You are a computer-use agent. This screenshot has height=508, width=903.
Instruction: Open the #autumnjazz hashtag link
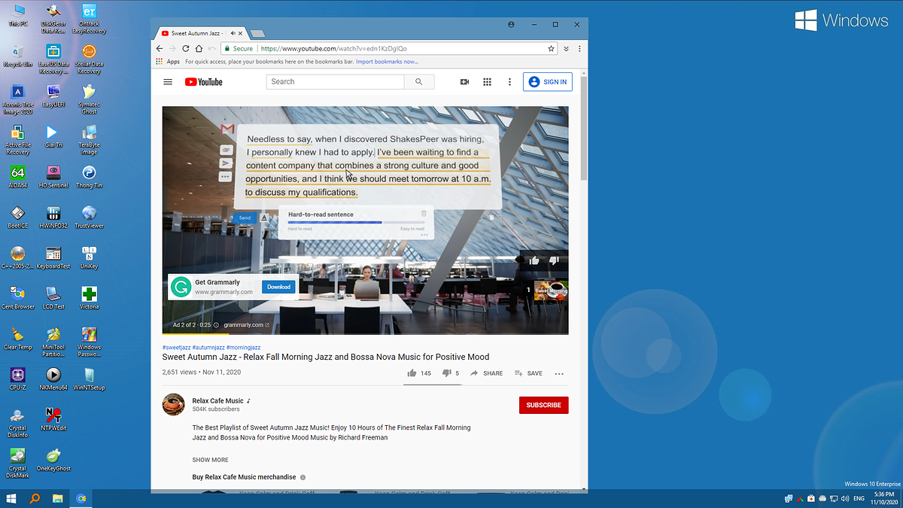(208, 347)
